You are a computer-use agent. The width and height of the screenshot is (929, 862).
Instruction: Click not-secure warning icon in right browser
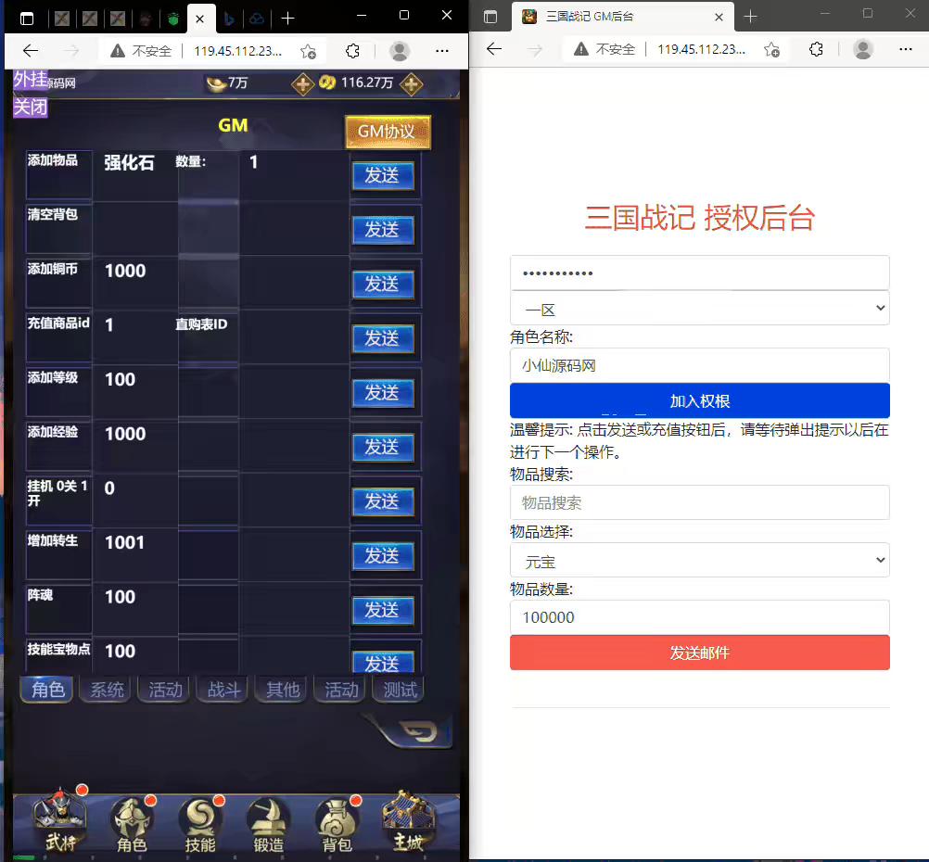pyautogui.click(x=581, y=49)
